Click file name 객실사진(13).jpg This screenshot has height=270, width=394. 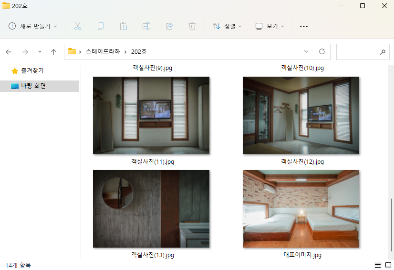click(x=153, y=255)
